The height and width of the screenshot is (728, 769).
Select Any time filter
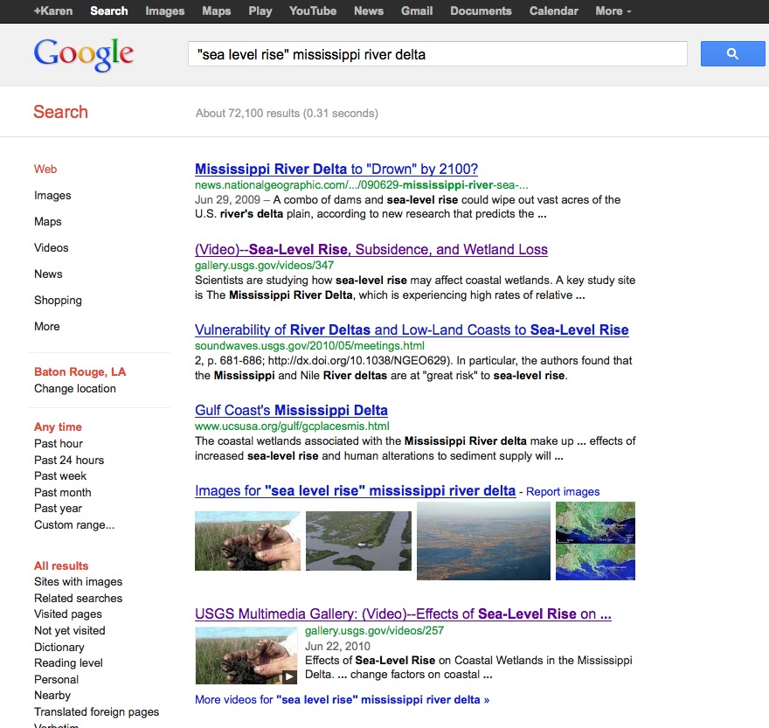(58, 426)
